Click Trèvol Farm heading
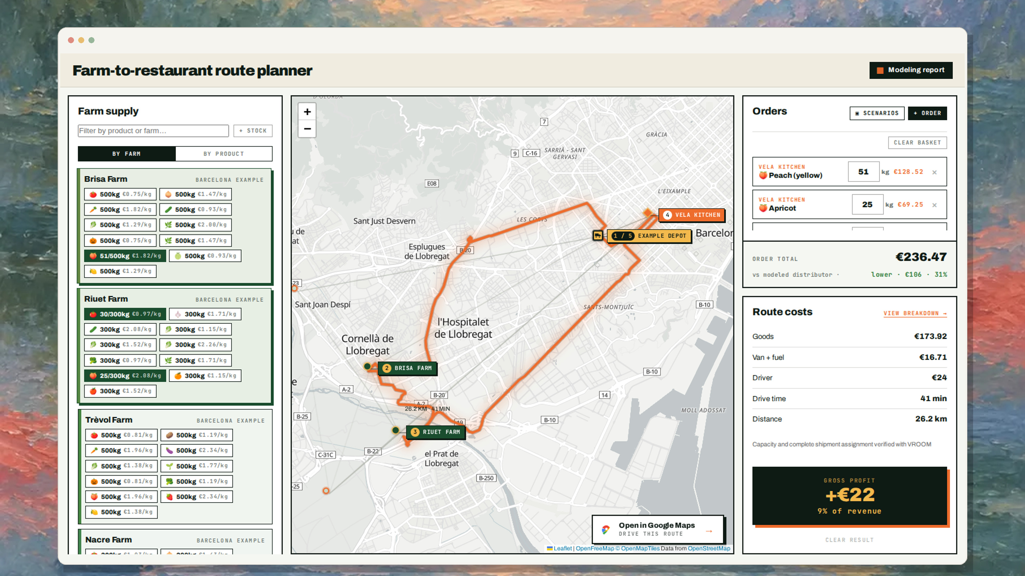The width and height of the screenshot is (1025, 576). tap(109, 420)
